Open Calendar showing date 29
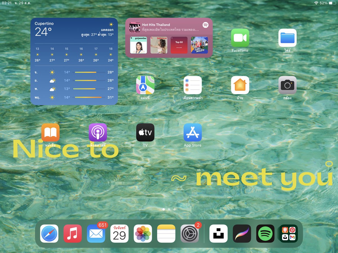338x253 pixels. [x=119, y=234]
